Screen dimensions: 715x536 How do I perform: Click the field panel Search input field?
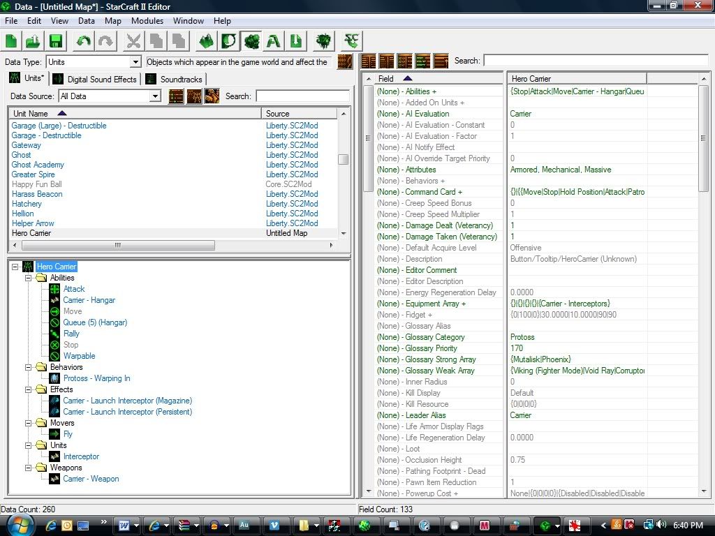tap(596, 61)
